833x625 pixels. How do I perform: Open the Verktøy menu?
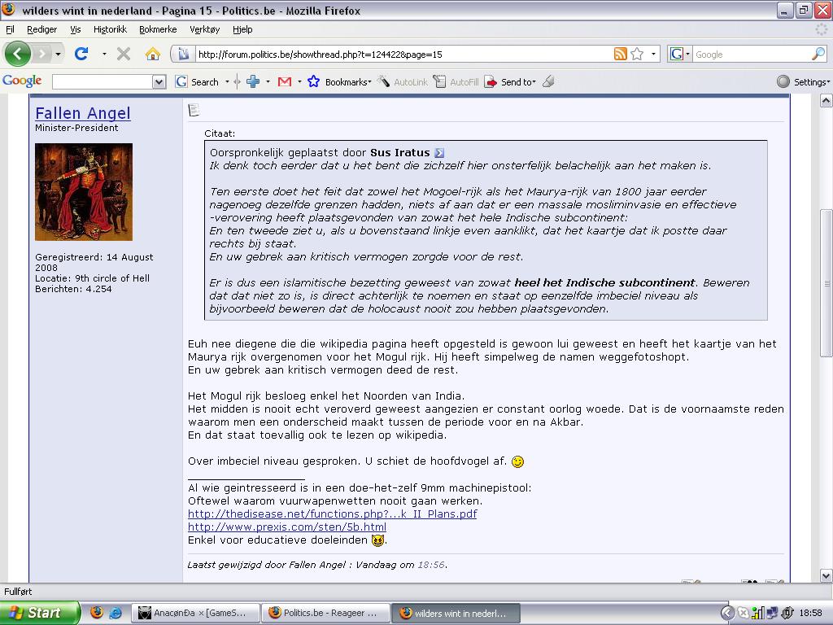(x=204, y=29)
